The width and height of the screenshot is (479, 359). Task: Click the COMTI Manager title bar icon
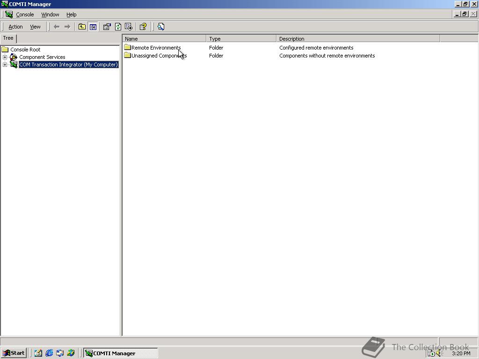[x=4, y=4]
